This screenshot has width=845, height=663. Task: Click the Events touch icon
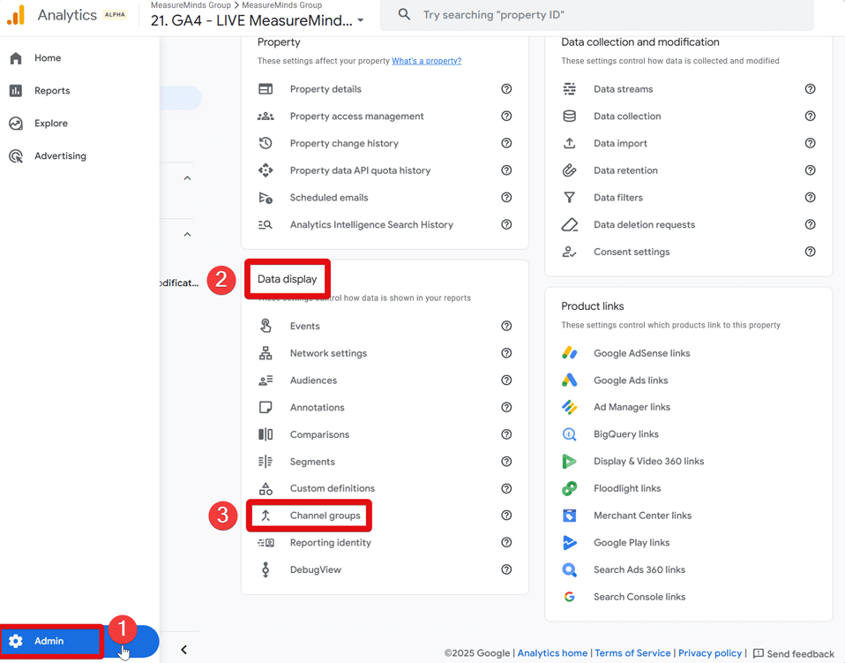[265, 326]
